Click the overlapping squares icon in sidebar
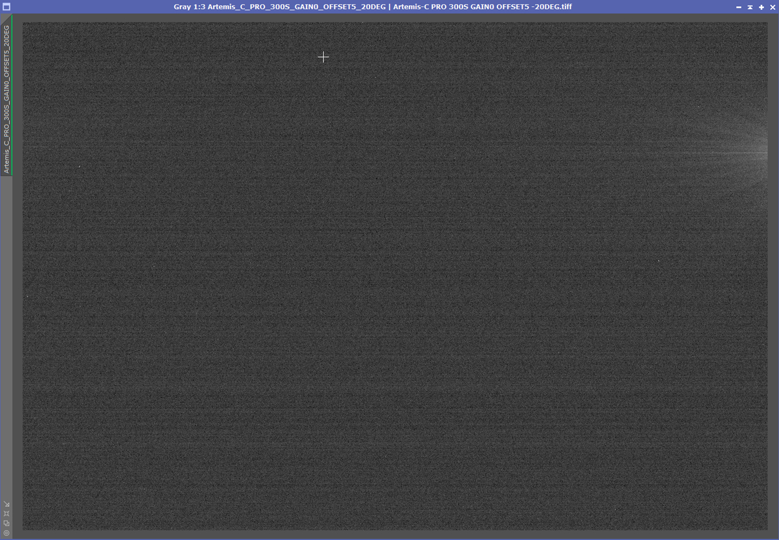Screen dimensions: 779x540 pos(7,523)
